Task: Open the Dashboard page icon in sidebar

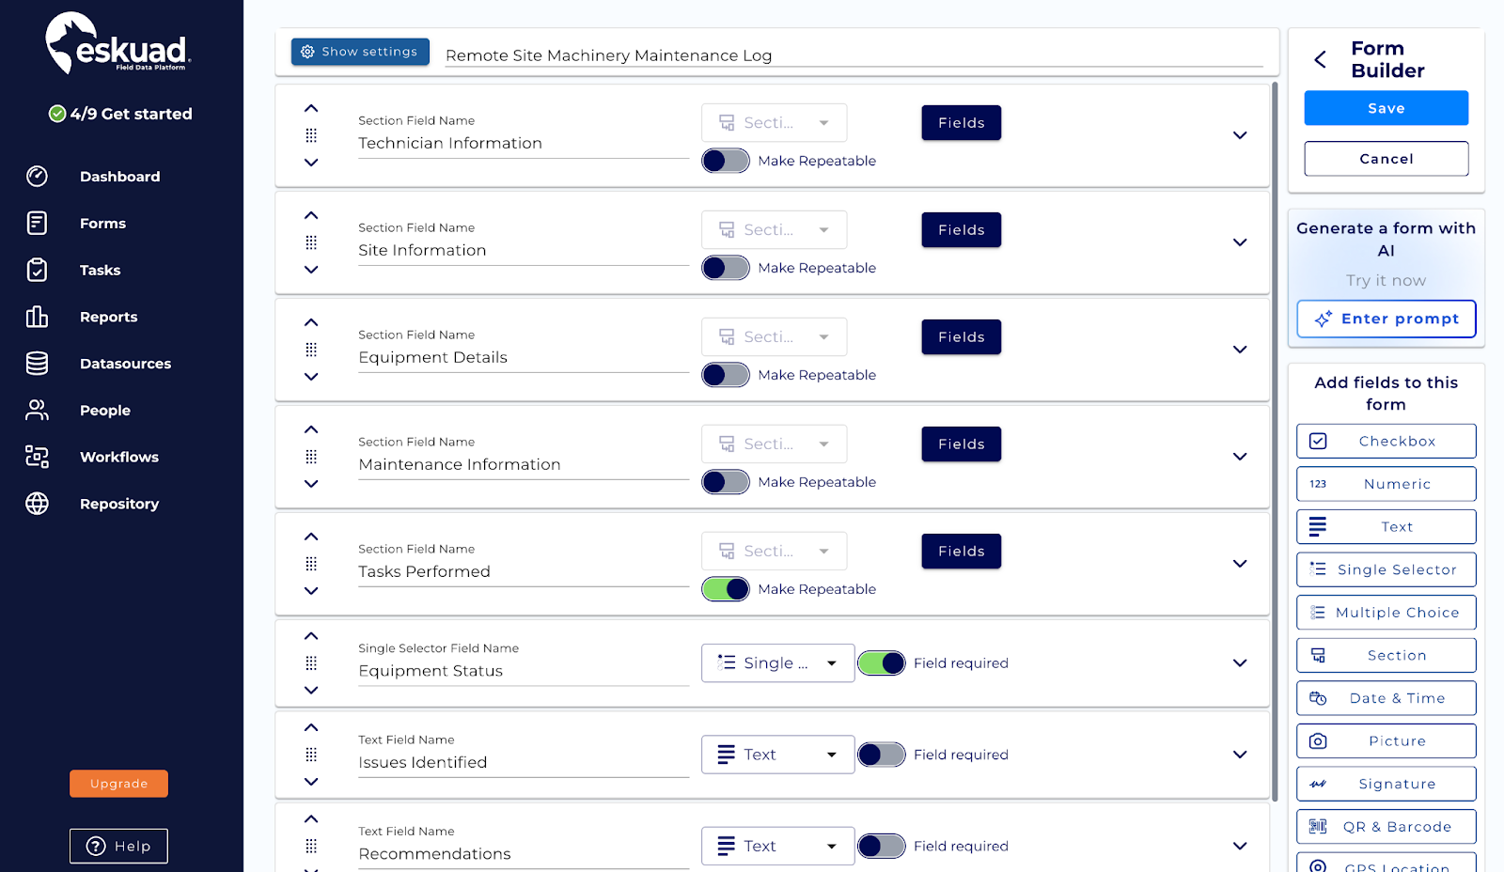Action: tap(37, 176)
